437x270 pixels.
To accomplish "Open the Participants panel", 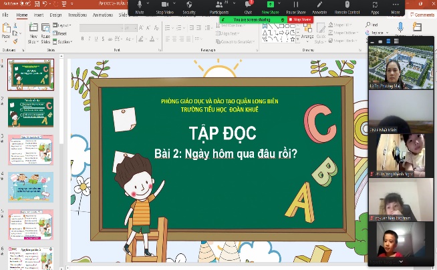I will [x=220, y=5].
